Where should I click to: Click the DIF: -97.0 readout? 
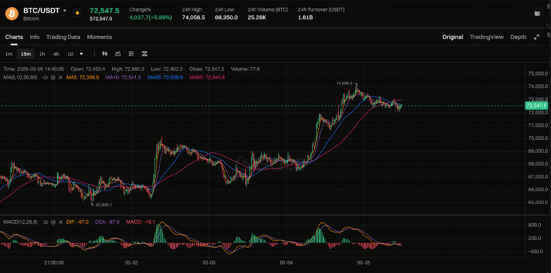click(x=78, y=222)
